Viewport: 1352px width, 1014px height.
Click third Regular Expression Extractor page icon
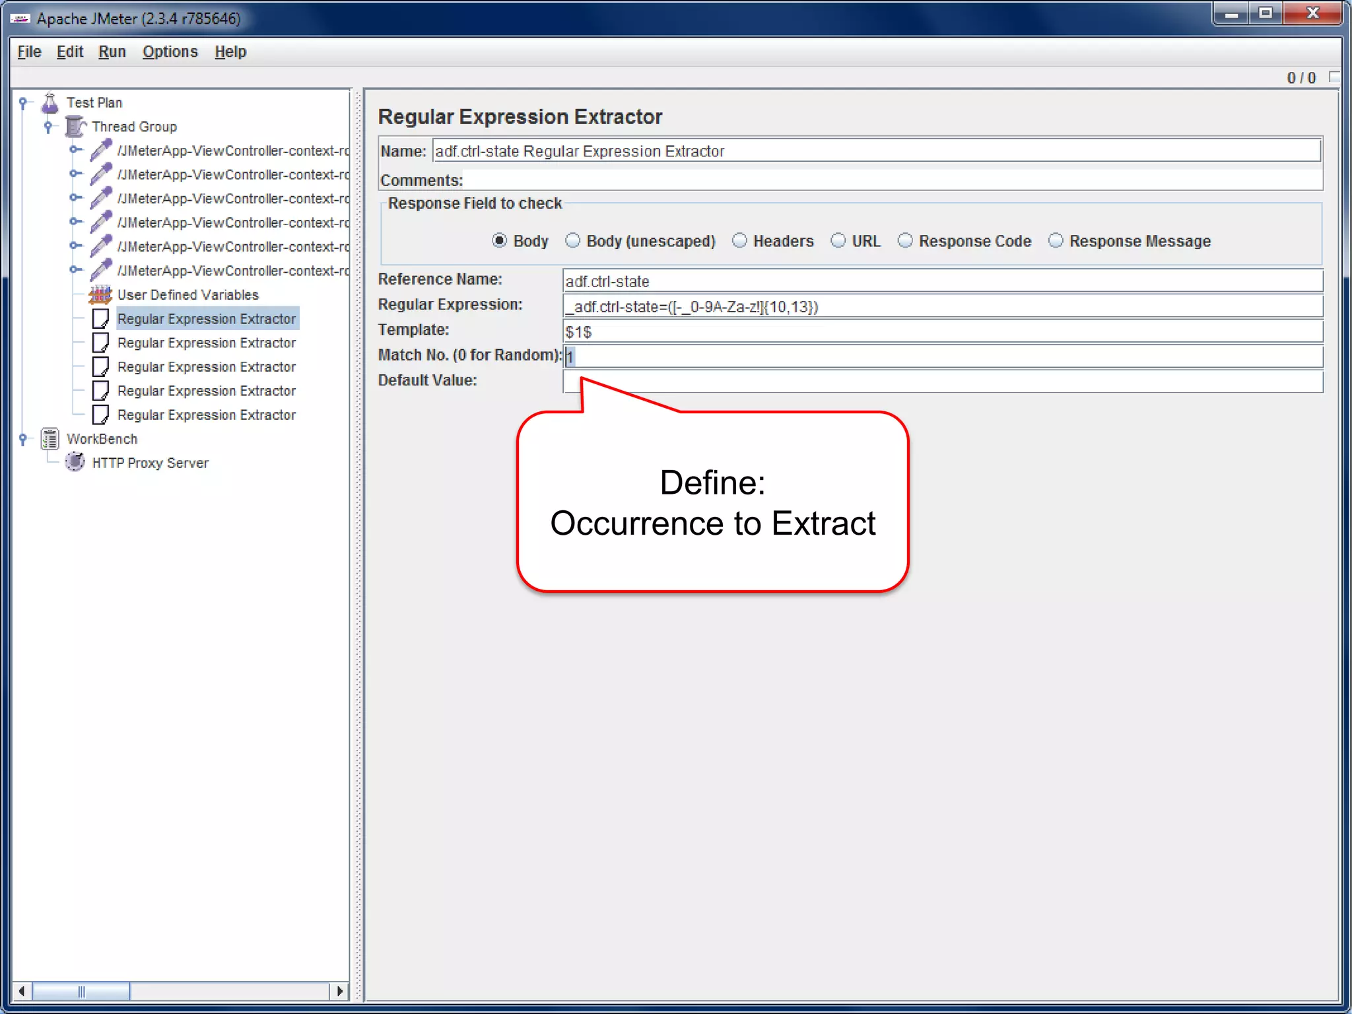[x=100, y=367]
